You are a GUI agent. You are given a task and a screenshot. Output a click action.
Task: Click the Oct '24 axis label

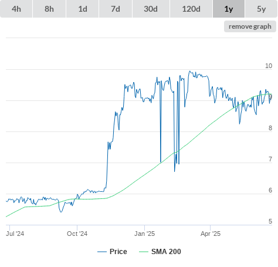[x=77, y=234]
